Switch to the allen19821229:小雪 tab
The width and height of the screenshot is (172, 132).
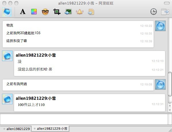pos(50,129)
